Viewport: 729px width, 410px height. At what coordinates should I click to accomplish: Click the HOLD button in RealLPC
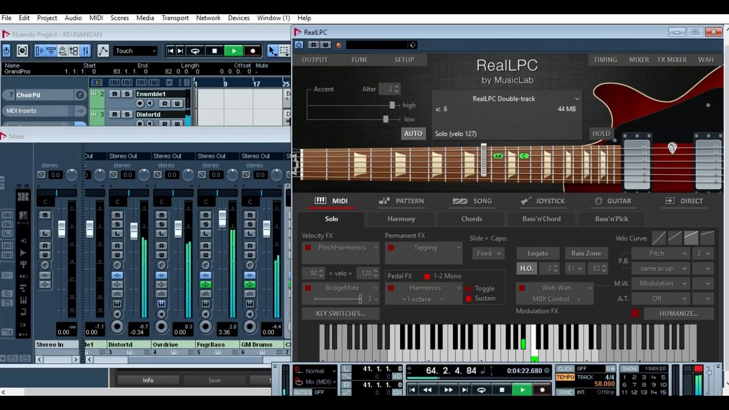[x=601, y=134]
